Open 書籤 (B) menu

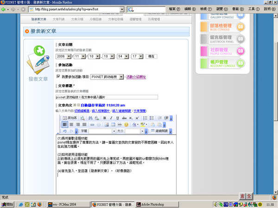click(x=238, y=9)
